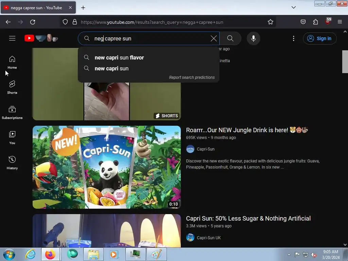Click the Sign in button

(x=320, y=38)
